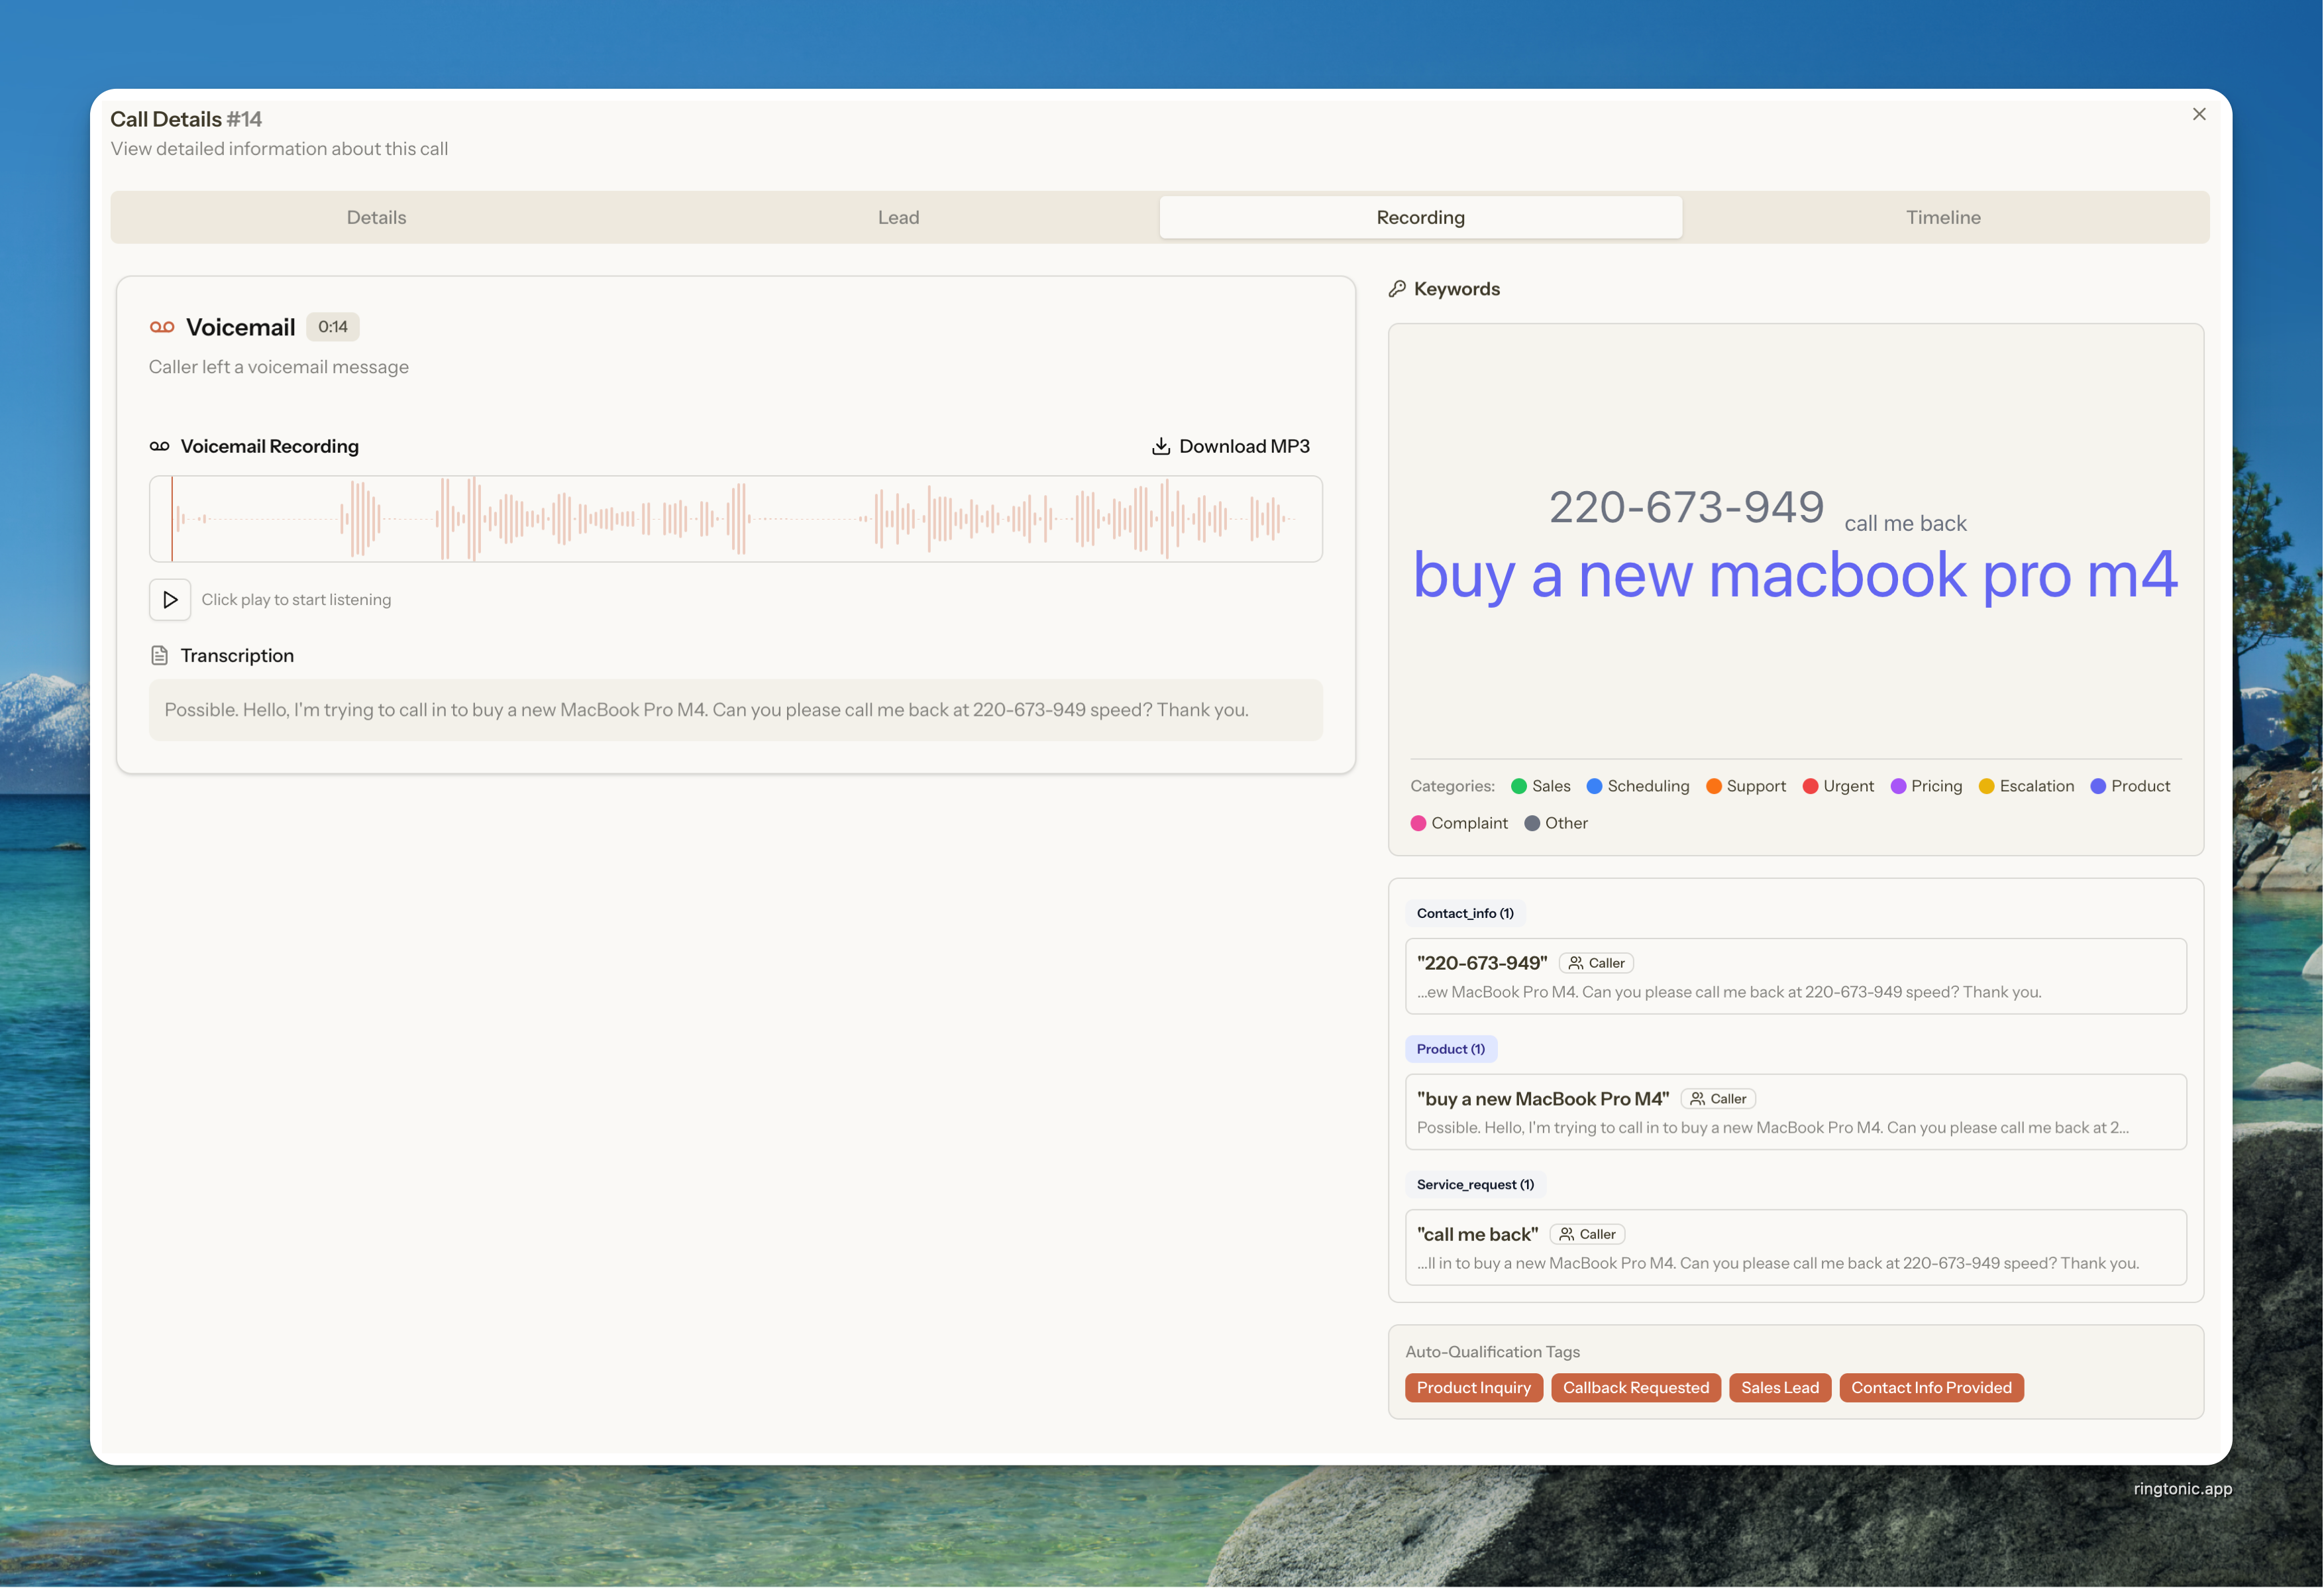The height and width of the screenshot is (1588, 2324).
Task: Click the "buy a new macbook pro m4" keyword
Action: [1794, 575]
